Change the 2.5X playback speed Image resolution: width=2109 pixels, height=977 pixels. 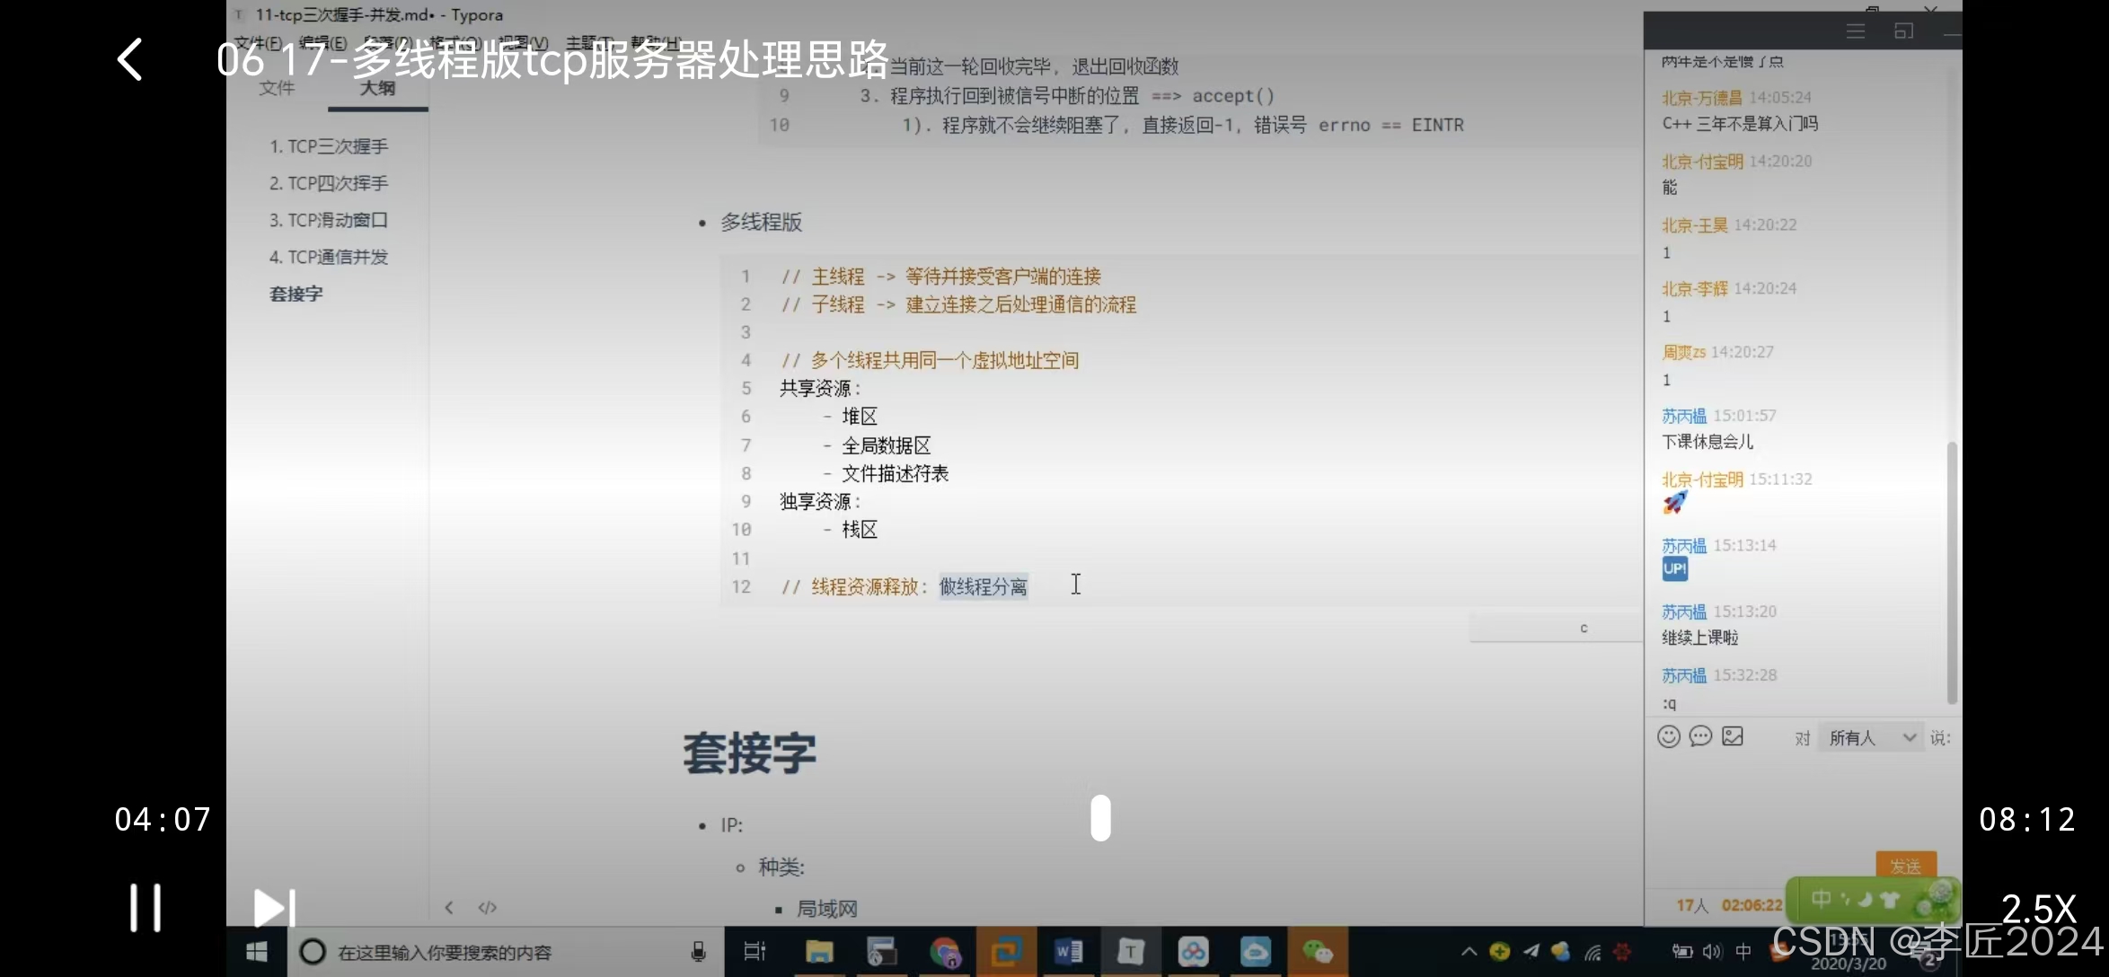pos(2038,910)
